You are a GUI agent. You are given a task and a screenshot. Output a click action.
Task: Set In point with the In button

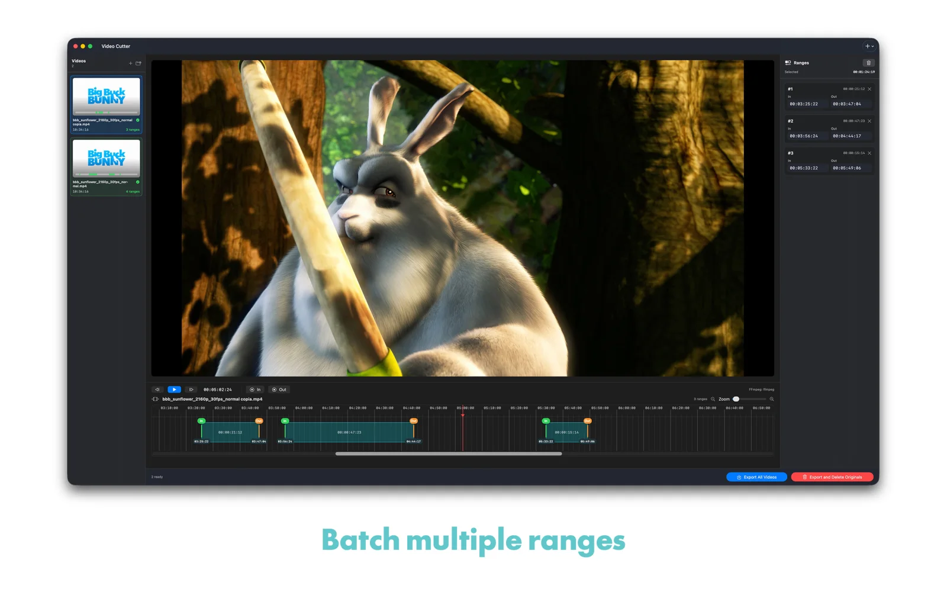[x=255, y=390]
